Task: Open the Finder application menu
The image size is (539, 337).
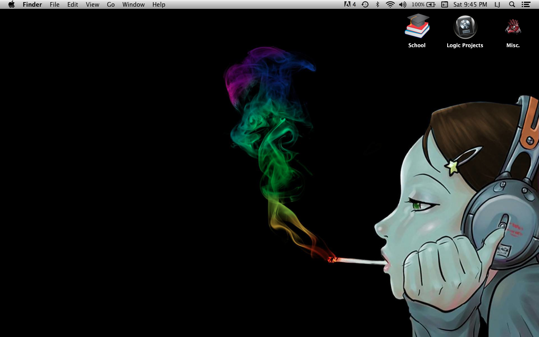Action: coord(32,5)
